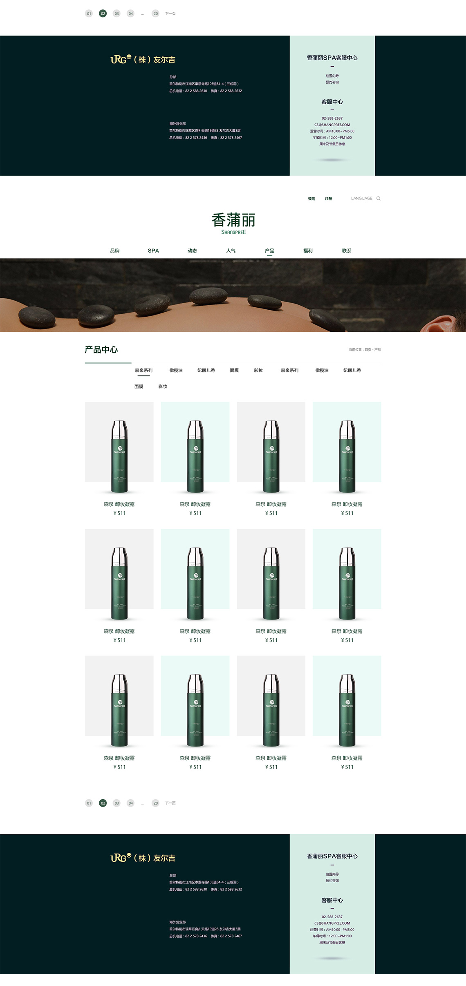Open the 品牌 navigation menu

(x=115, y=251)
